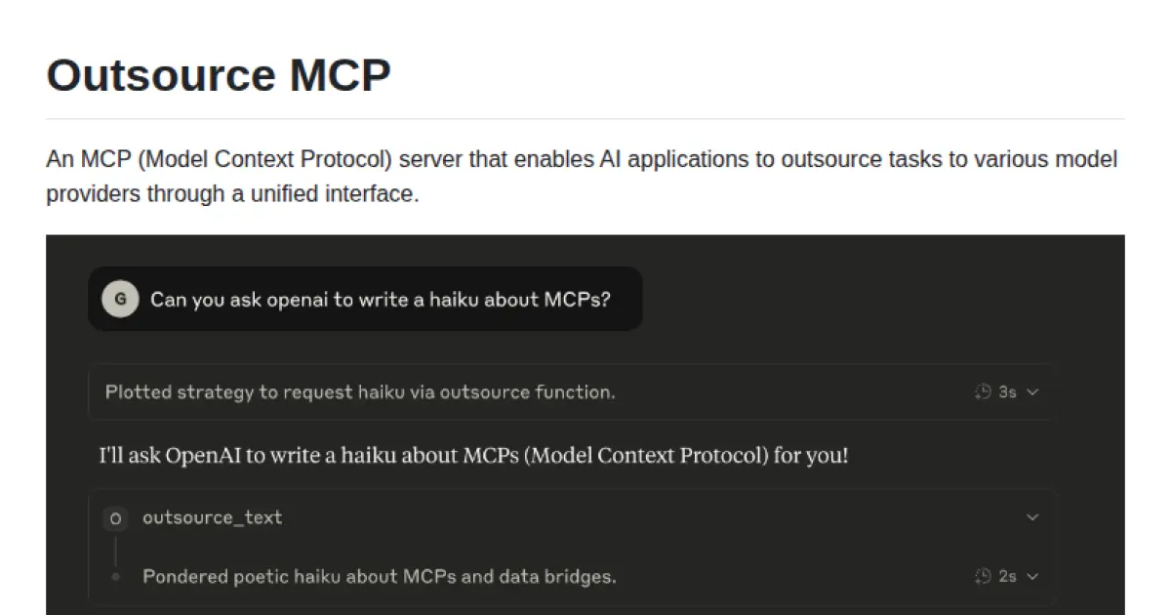1171x615 pixels.
Task: Click the clock icon beside the 3s timer
Action: [982, 391]
